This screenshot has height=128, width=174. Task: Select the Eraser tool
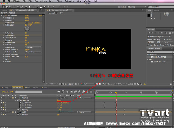coord(45,7)
